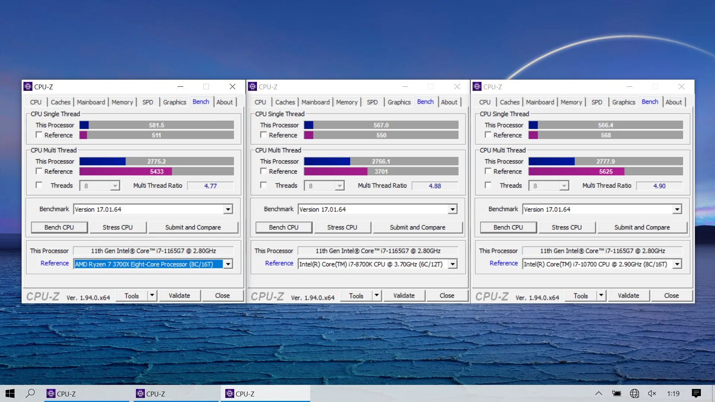Click the muted speaker volume icon

(652, 393)
